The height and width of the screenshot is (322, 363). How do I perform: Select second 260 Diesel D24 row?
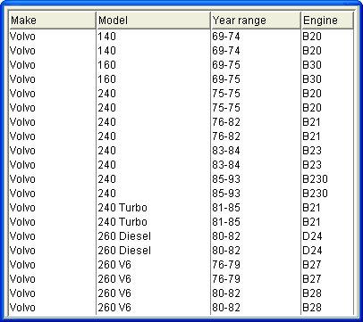(x=181, y=251)
